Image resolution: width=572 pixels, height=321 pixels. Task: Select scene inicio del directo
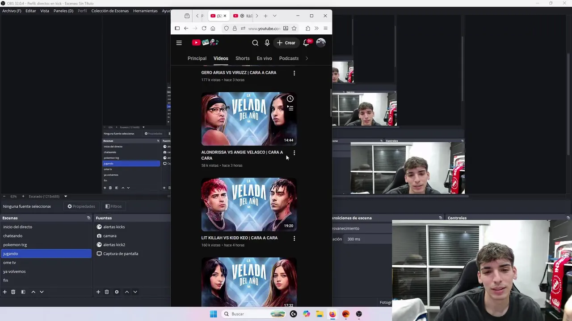pos(46,227)
